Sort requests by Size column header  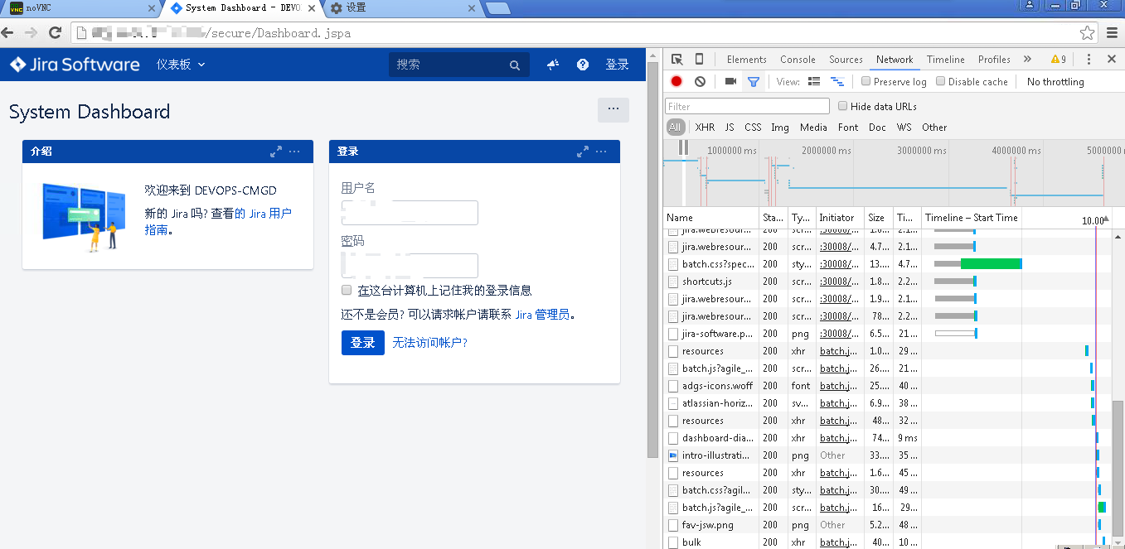tap(879, 217)
